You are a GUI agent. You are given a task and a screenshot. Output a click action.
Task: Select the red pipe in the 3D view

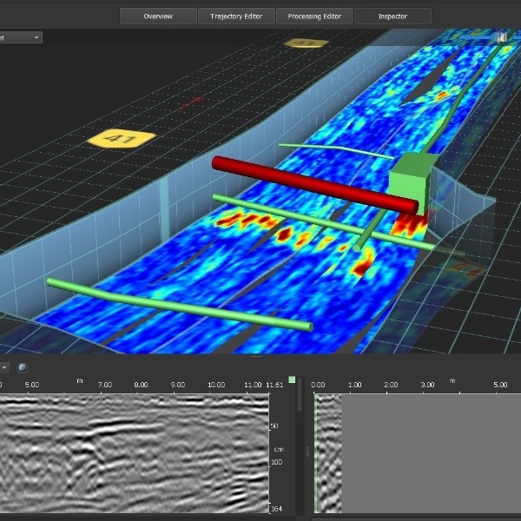tap(313, 183)
